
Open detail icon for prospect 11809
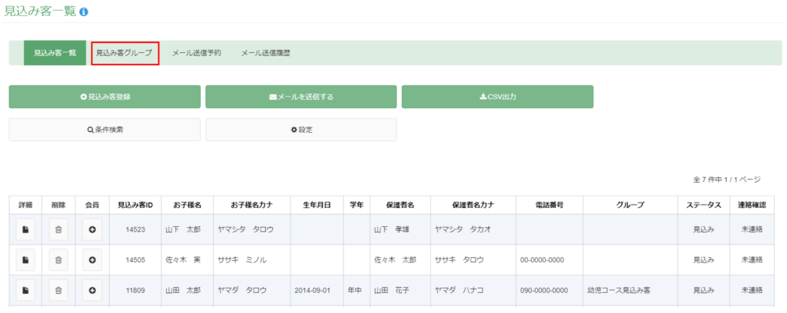click(25, 291)
